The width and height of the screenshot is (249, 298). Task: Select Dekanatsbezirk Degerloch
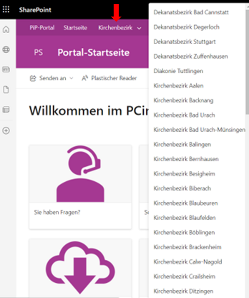tap(186, 27)
